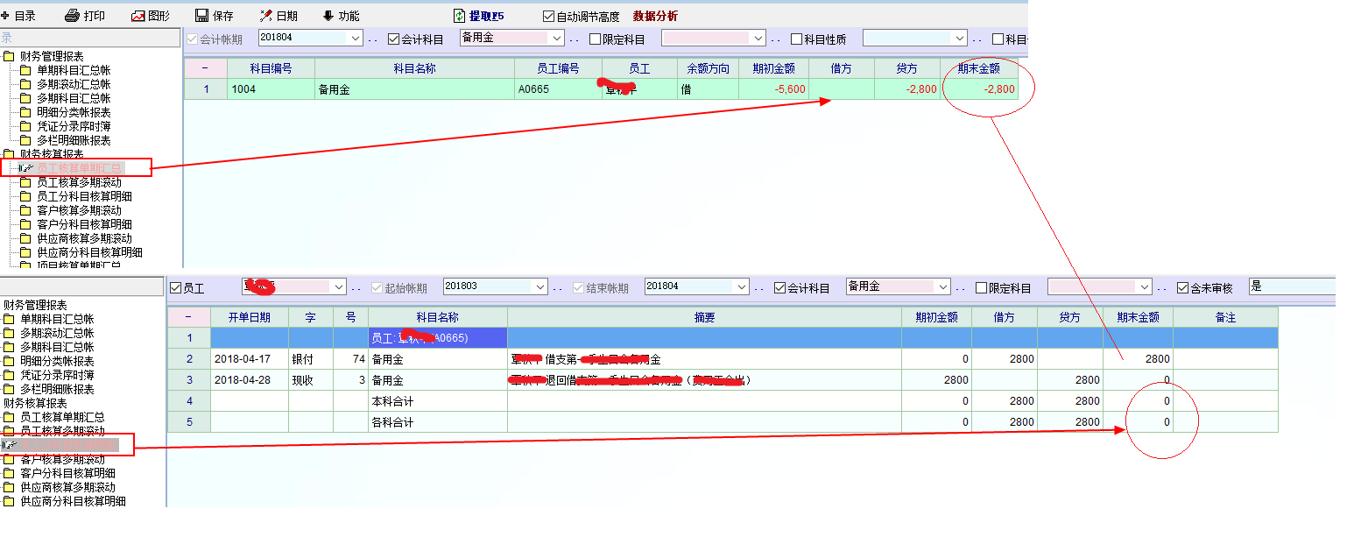The width and height of the screenshot is (1354, 537).
Task: Click the 摘要 column header
Action: [704, 317]
